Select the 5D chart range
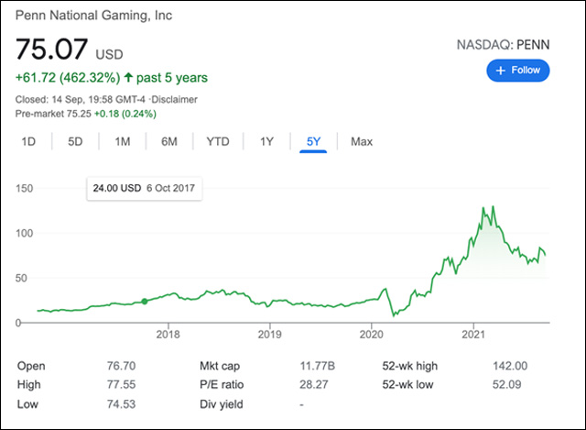 click(x=75, y=141)
